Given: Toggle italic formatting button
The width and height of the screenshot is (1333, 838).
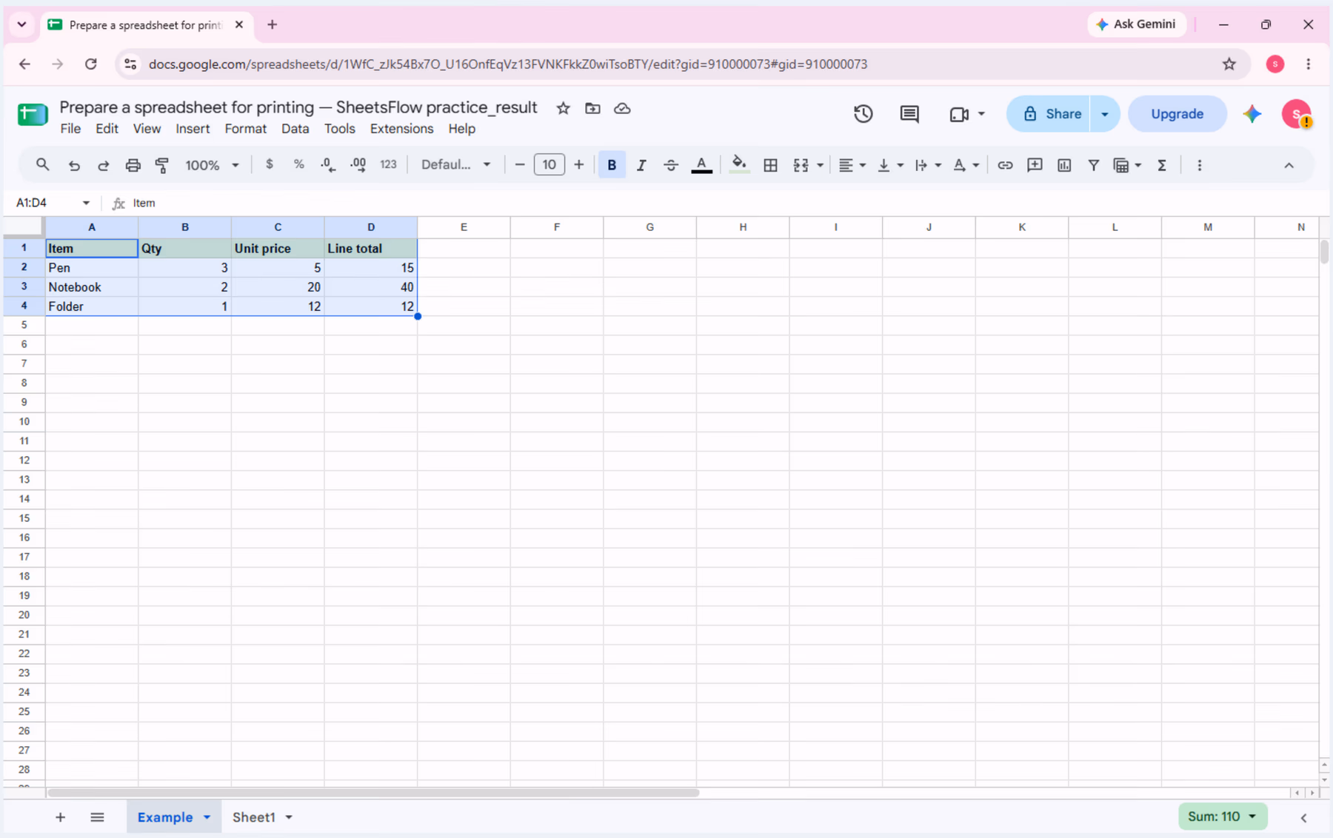Looking at the screenshot, I should click(641, 165).
